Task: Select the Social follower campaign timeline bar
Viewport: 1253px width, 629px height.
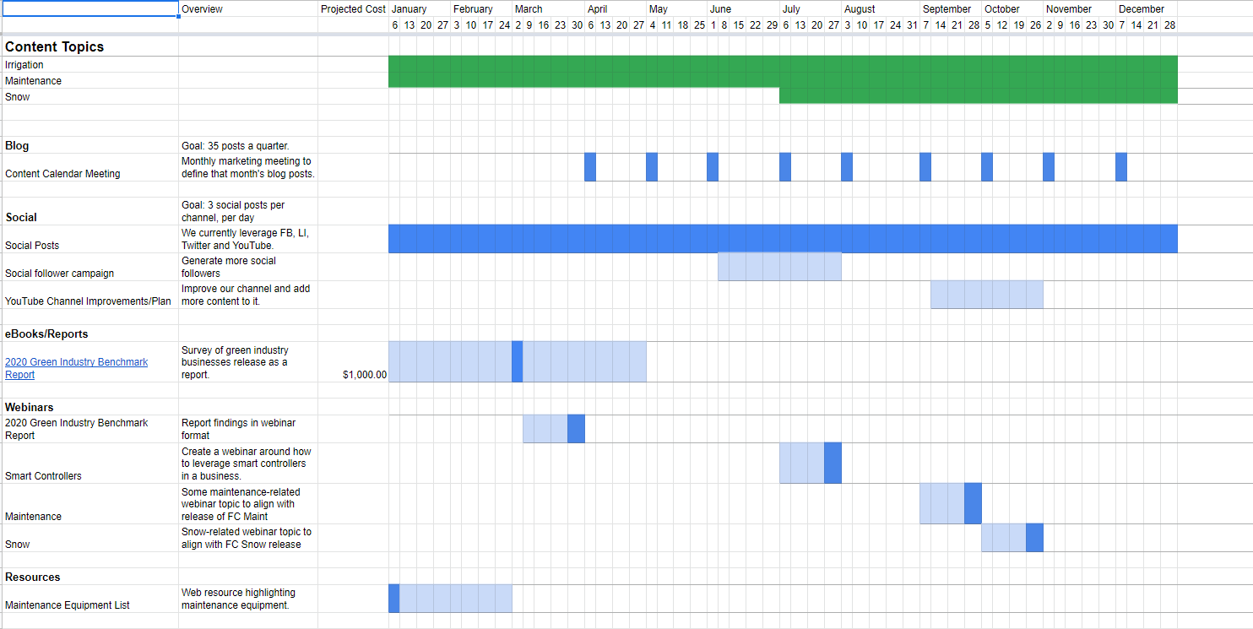Action: click(x=778, y=267)
